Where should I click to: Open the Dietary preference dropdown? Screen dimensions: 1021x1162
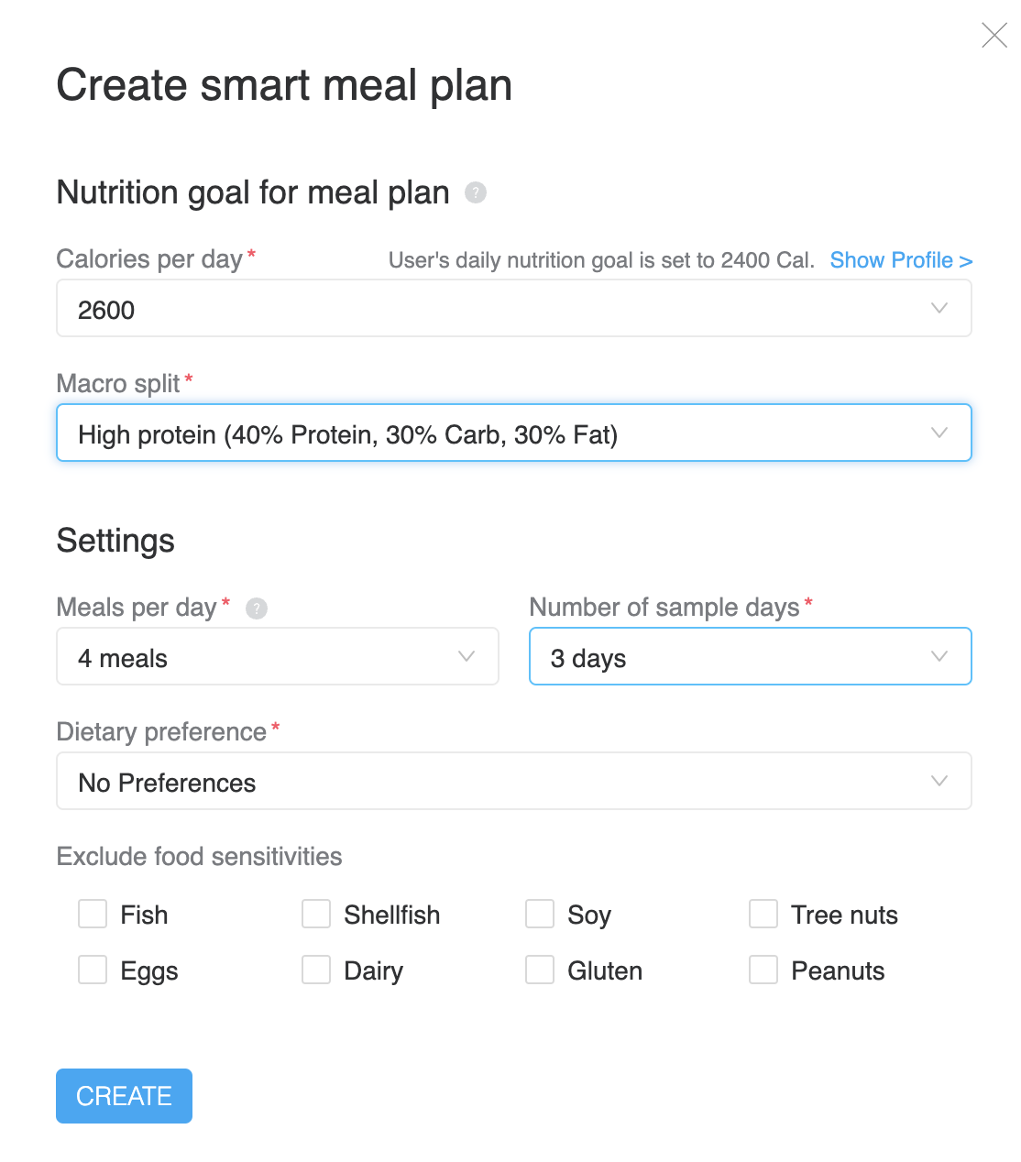click(x=513, y=781)
